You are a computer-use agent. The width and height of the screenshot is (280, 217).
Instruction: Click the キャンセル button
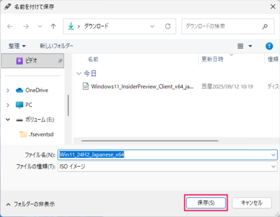pyautogui.click(x=252, y=203)
